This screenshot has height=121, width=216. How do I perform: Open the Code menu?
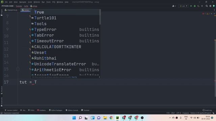(x=30, y=2)
